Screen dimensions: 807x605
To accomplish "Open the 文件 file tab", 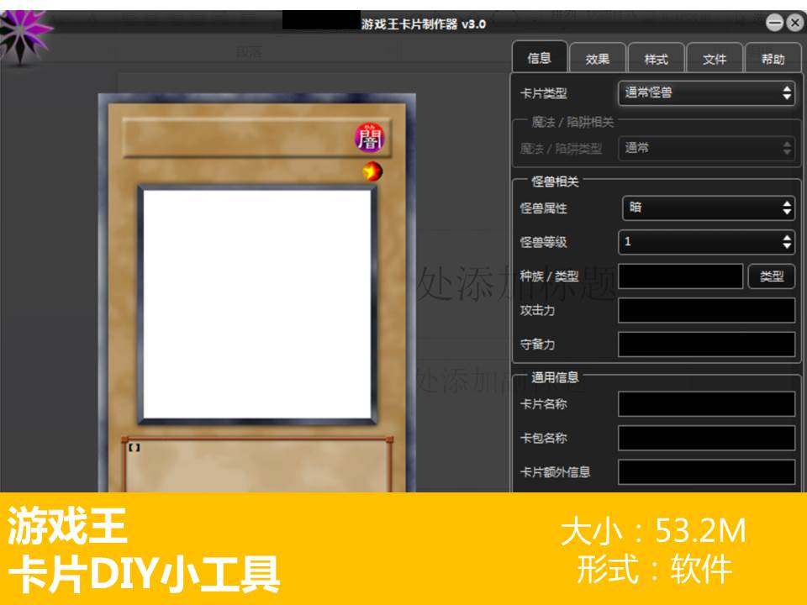I will (716, 57).
